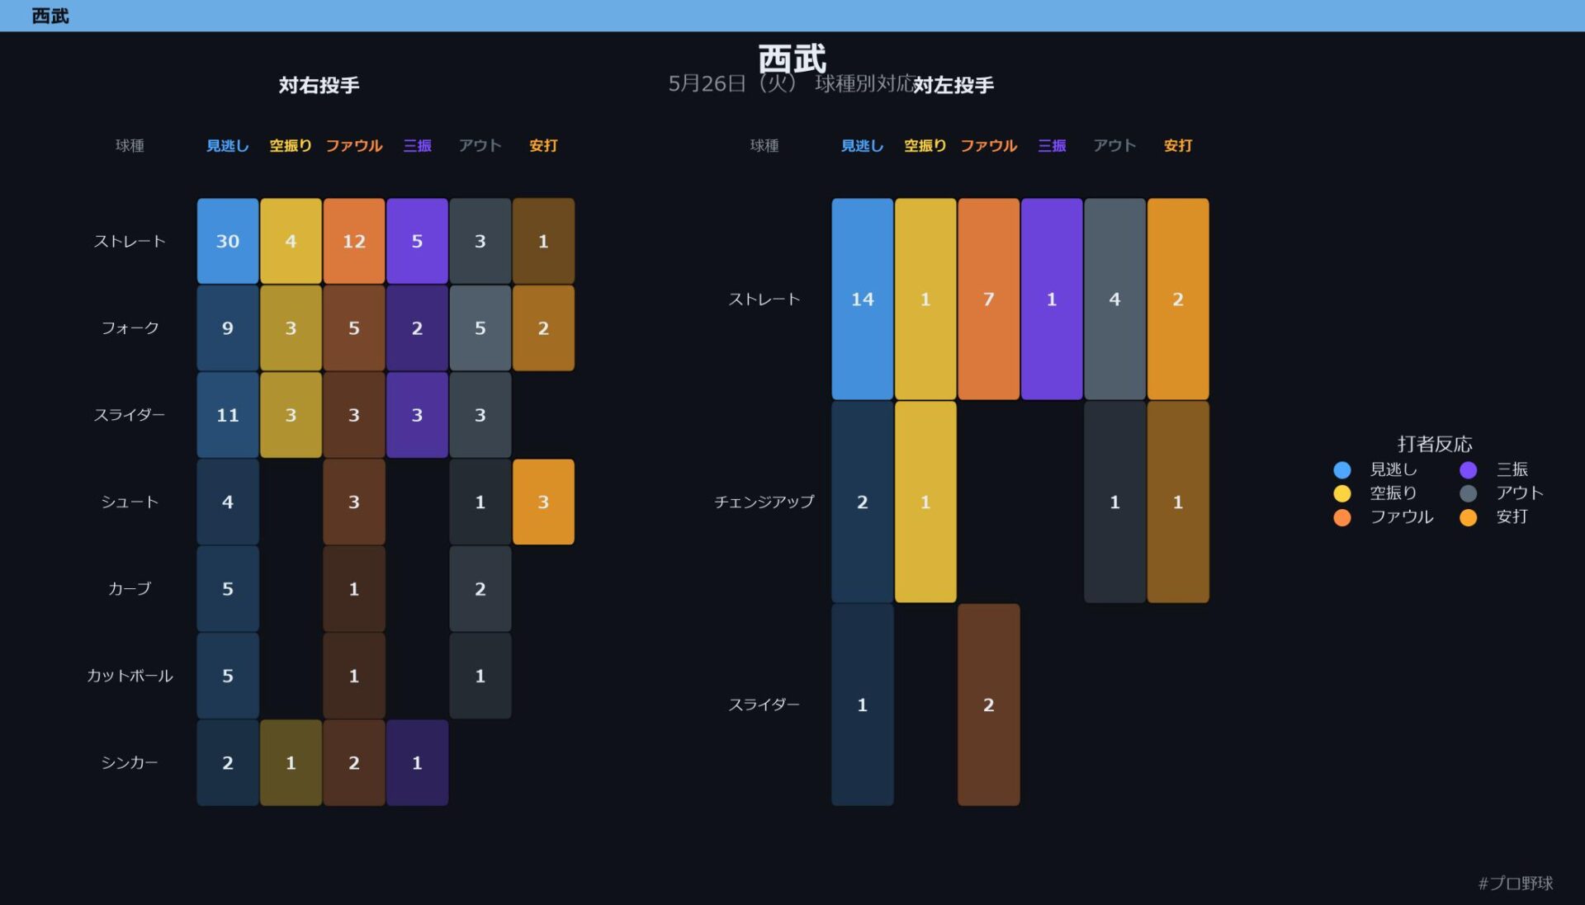The width and height of the screenshot is (1585, 905).
Task: Select the 対右投手 フォーク 安打 cell showing 2
Action: 543,328
